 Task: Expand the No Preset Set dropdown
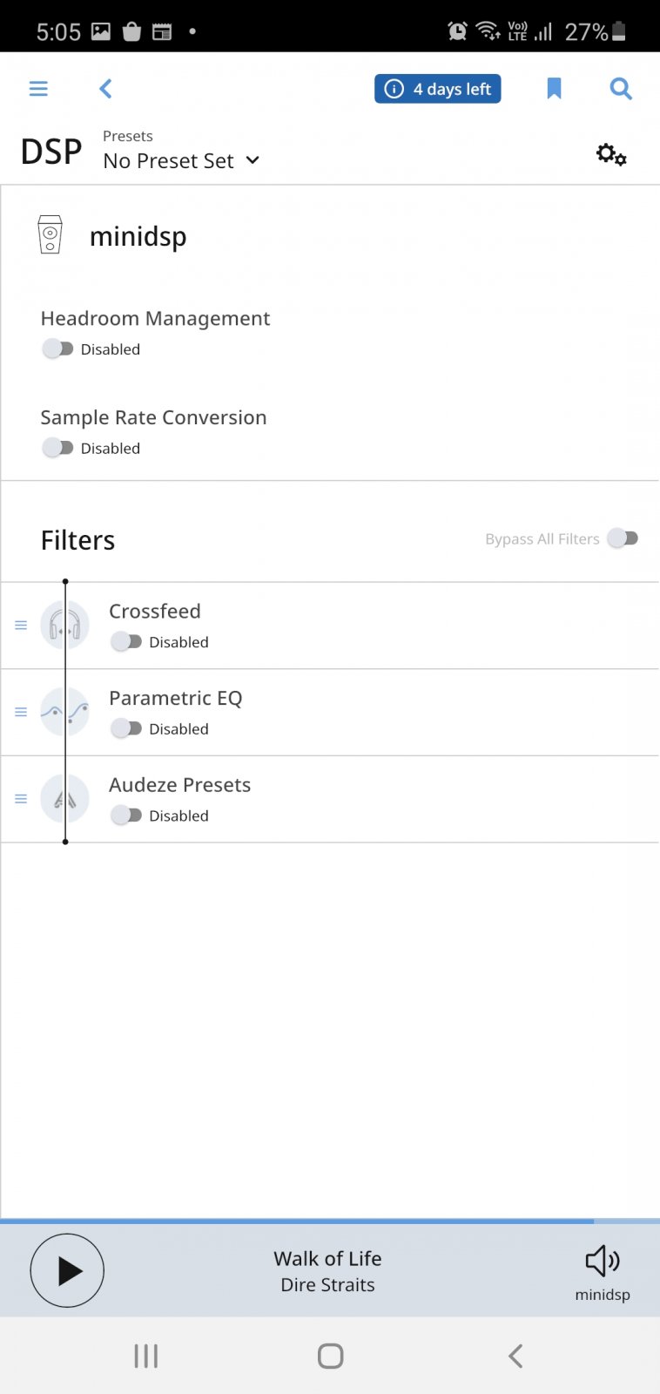[x=181, y=160]
